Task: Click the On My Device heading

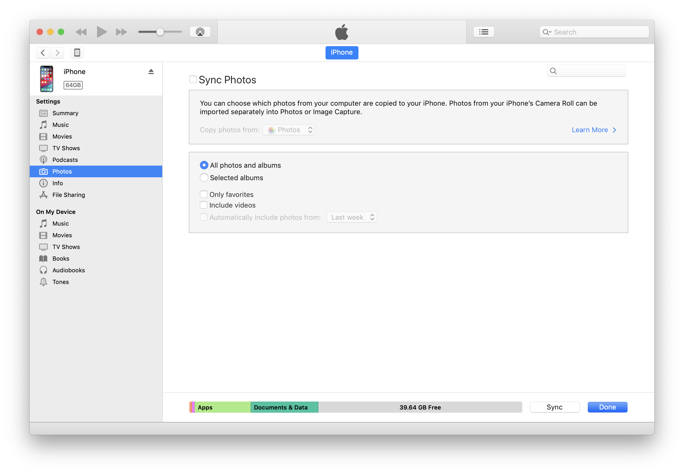Action: [x=56, y=212]
